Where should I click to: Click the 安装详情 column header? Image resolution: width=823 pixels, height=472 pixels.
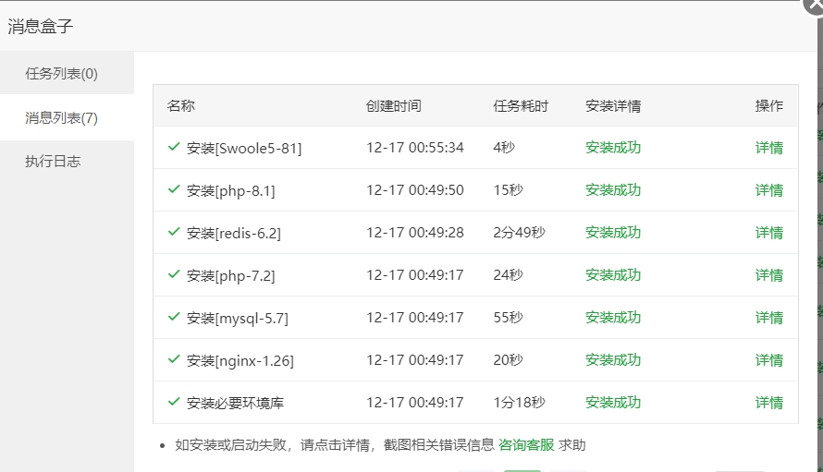click(x=613, y=106)
